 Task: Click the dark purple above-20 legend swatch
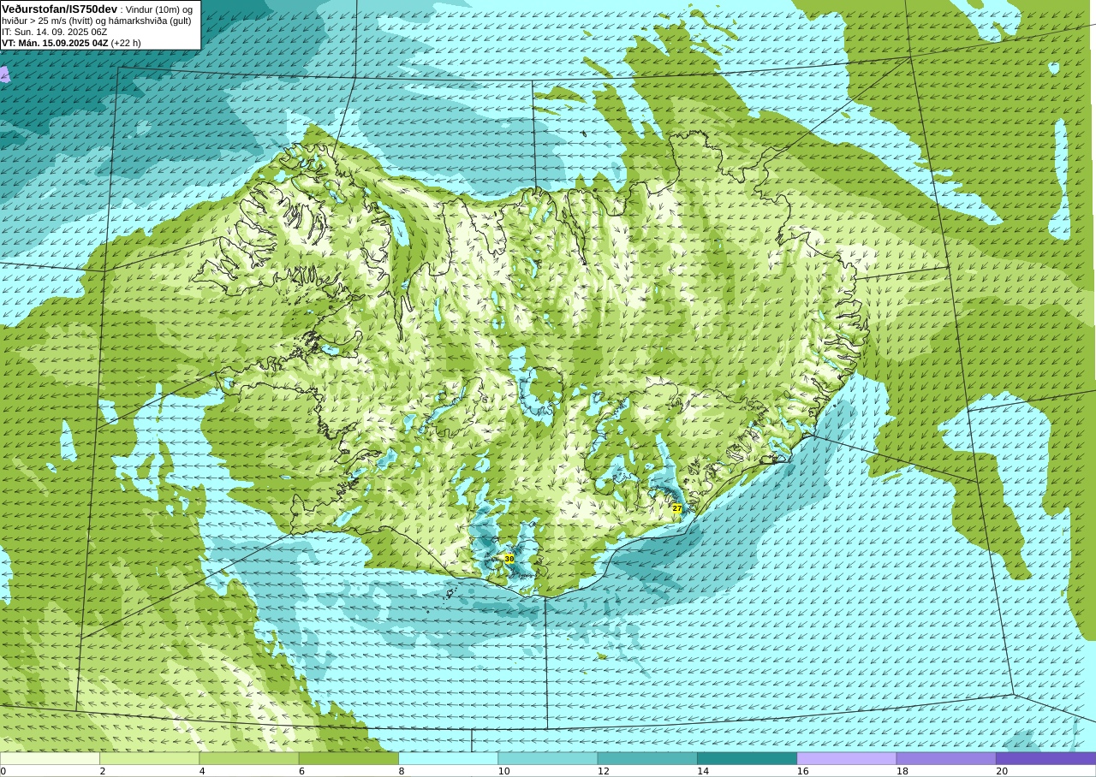point(1045,758)
